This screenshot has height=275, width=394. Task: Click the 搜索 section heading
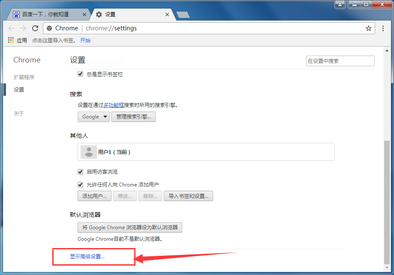[76, 94]
